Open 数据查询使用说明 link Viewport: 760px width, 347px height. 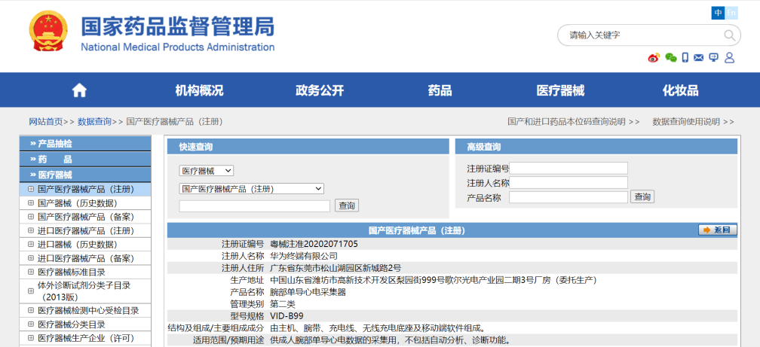tap(693, 121)
